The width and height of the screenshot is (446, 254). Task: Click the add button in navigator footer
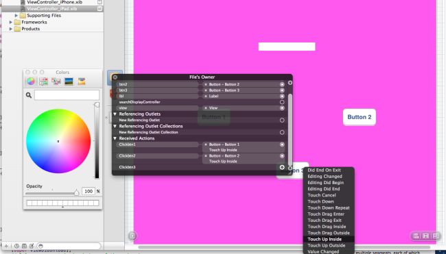click(7, 246)
